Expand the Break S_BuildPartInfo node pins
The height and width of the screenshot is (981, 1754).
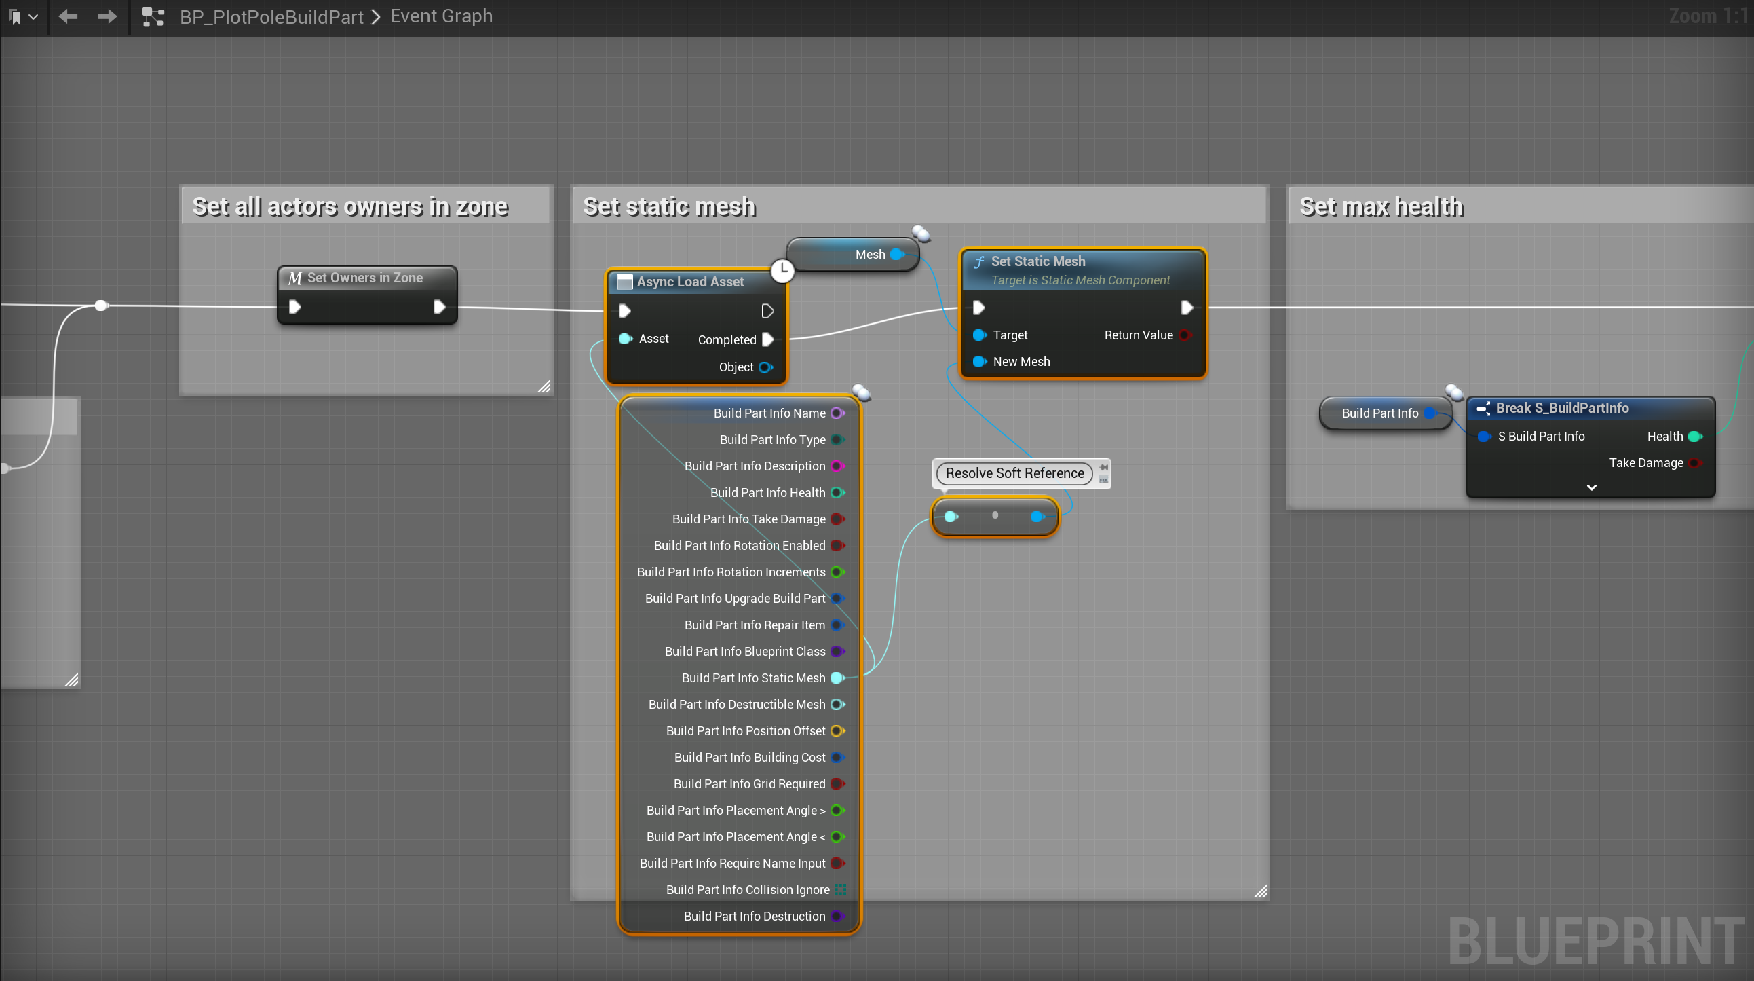(x=1591, y=487)
